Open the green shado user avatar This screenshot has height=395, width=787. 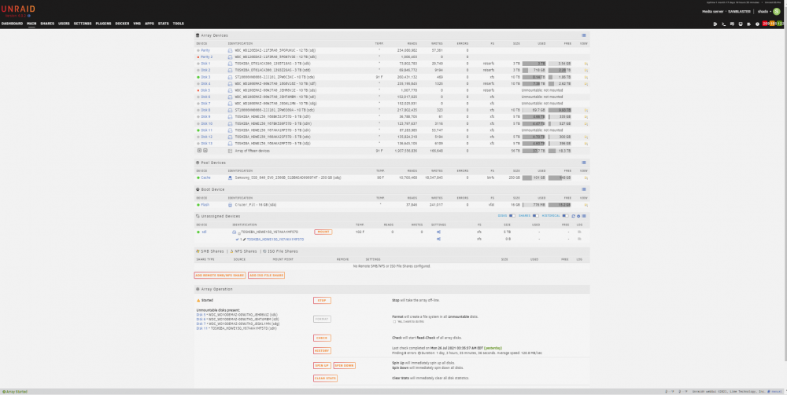(777, 12)
